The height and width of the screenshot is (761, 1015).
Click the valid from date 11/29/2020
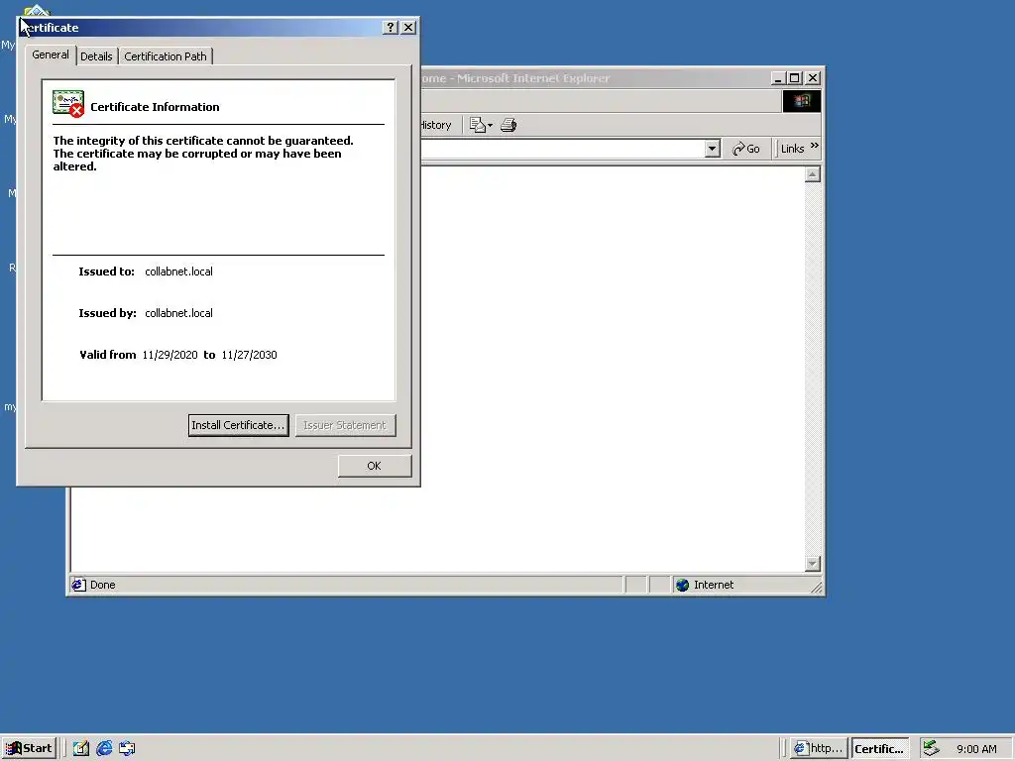click(169, 355)
